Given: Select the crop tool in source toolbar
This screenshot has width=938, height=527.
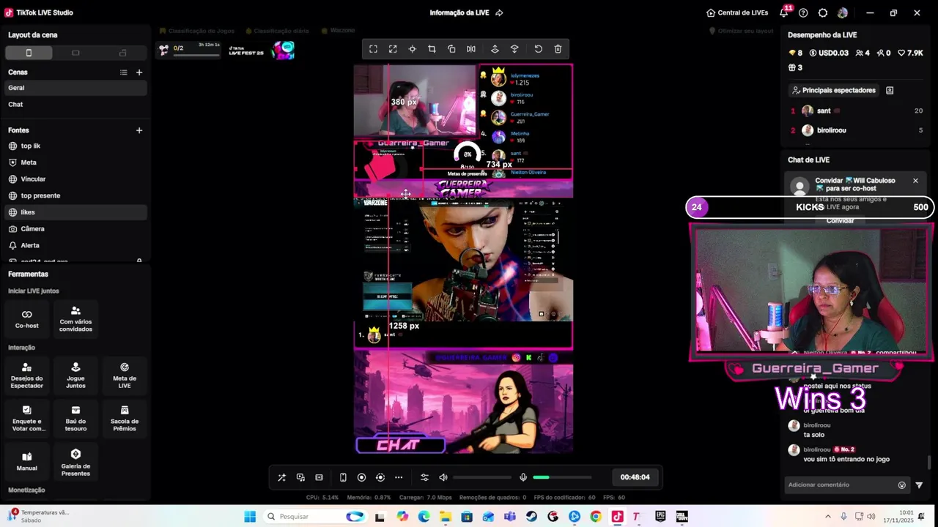Looking at the screenshot, I should [432, 49].
